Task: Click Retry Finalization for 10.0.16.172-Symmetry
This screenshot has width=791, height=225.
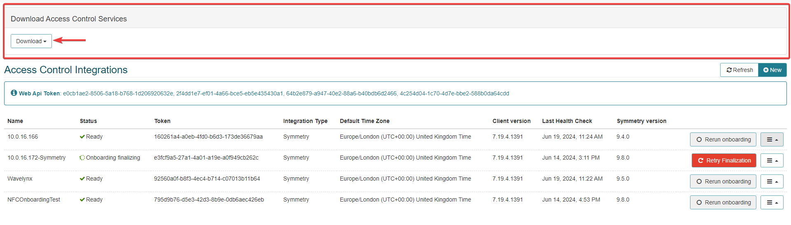Action: pos(724,160)
